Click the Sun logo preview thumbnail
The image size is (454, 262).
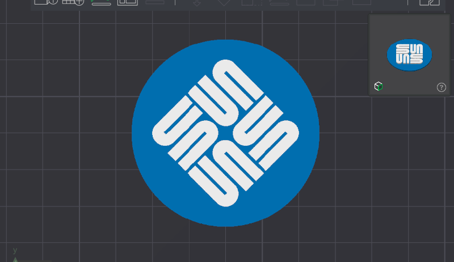tap(409, 54)
